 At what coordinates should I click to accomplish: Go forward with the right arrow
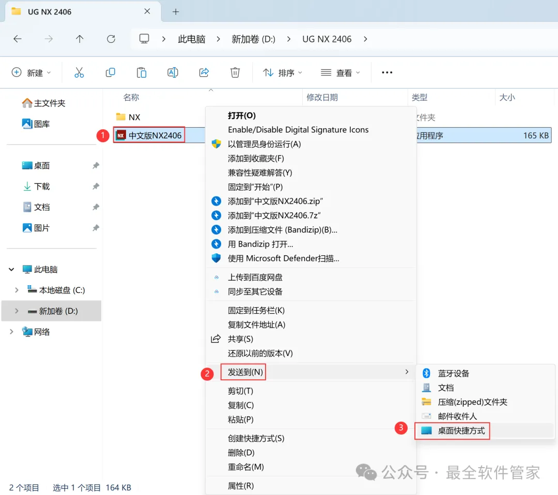pos(49,39)
